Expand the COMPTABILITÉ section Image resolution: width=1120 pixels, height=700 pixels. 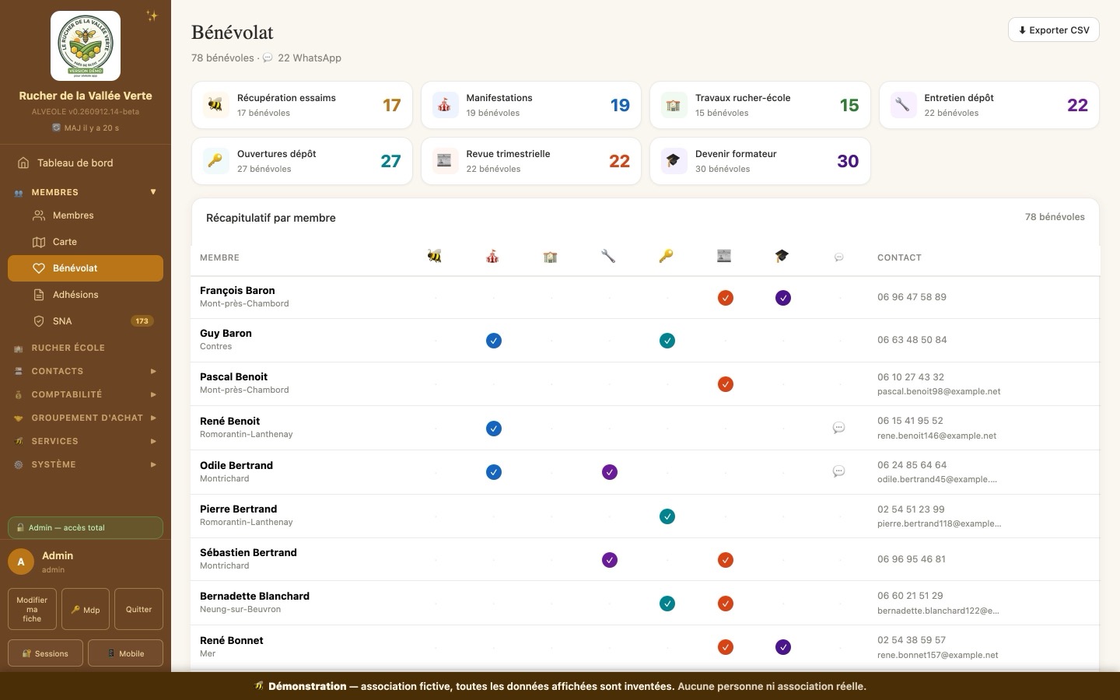click(86, 394)
